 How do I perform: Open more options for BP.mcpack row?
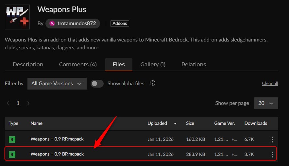(x=272, y=154)
